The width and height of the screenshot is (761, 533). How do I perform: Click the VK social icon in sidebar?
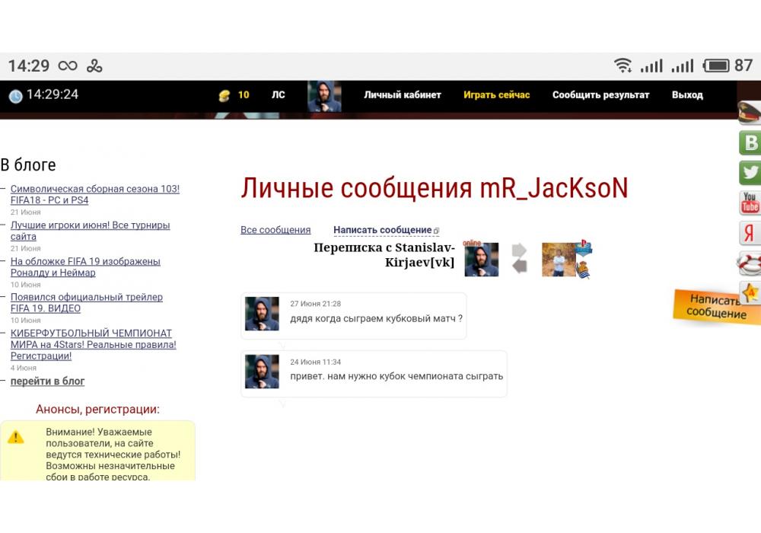[750, 143]
